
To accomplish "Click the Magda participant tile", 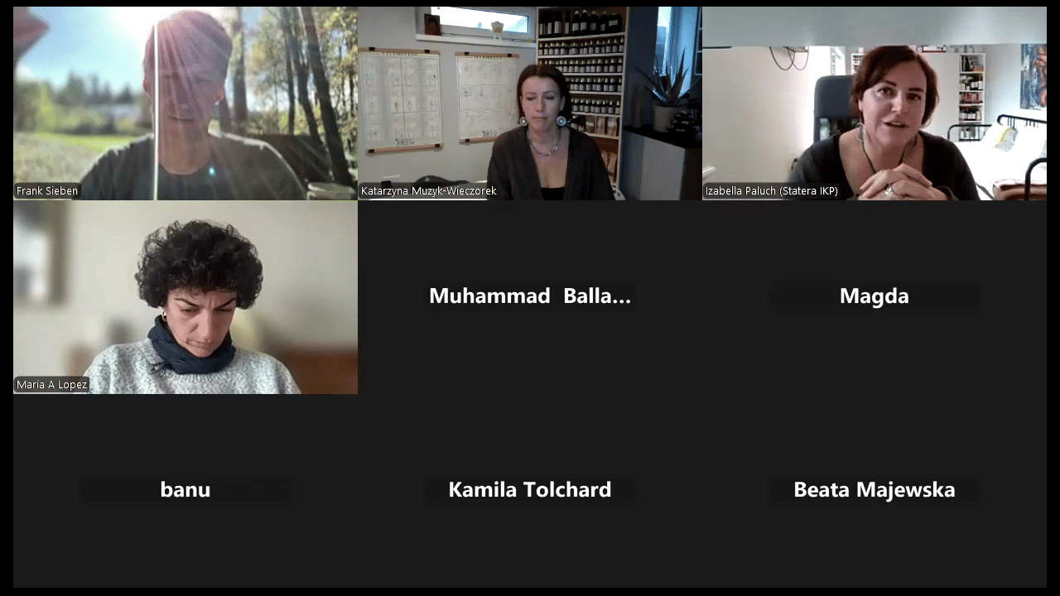I will [x=874, y=297].
